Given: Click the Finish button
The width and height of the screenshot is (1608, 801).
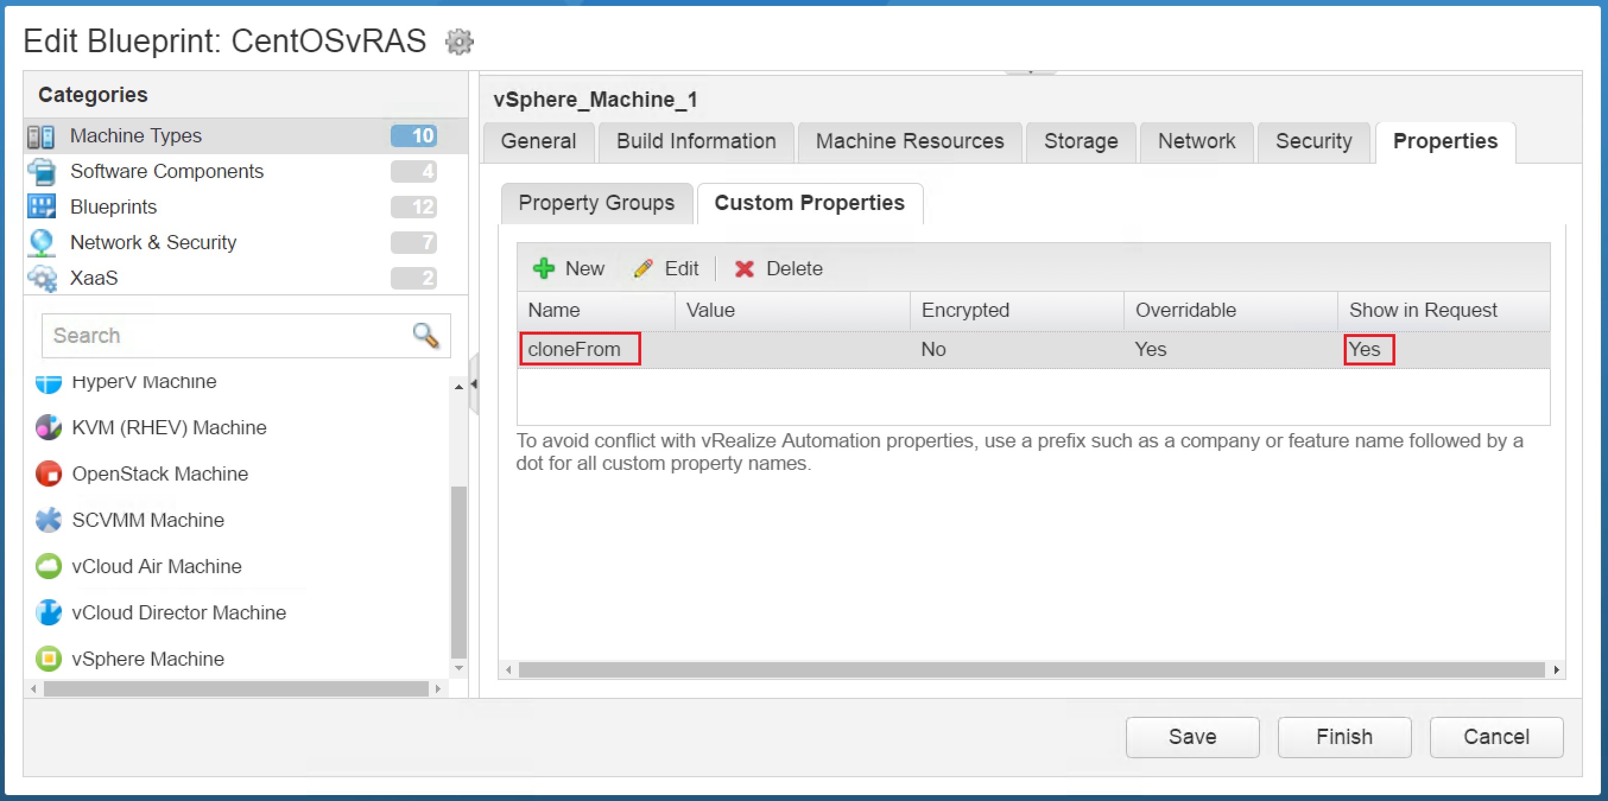Looking at the screenshot, I should click(x=1344, y=737).
